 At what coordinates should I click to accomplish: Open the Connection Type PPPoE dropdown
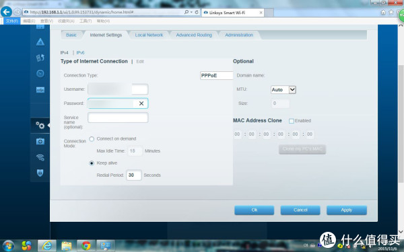(x=216, y=75)
